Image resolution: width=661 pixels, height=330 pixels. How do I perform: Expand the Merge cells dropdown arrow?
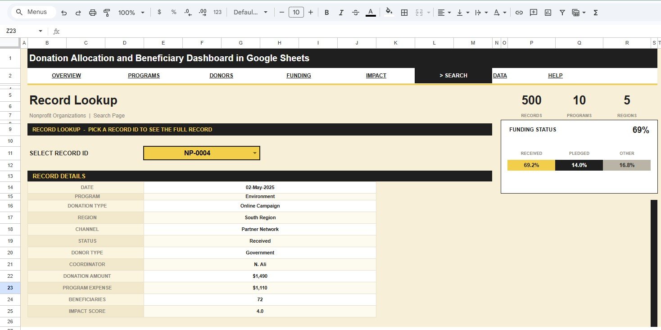(428, 13)
